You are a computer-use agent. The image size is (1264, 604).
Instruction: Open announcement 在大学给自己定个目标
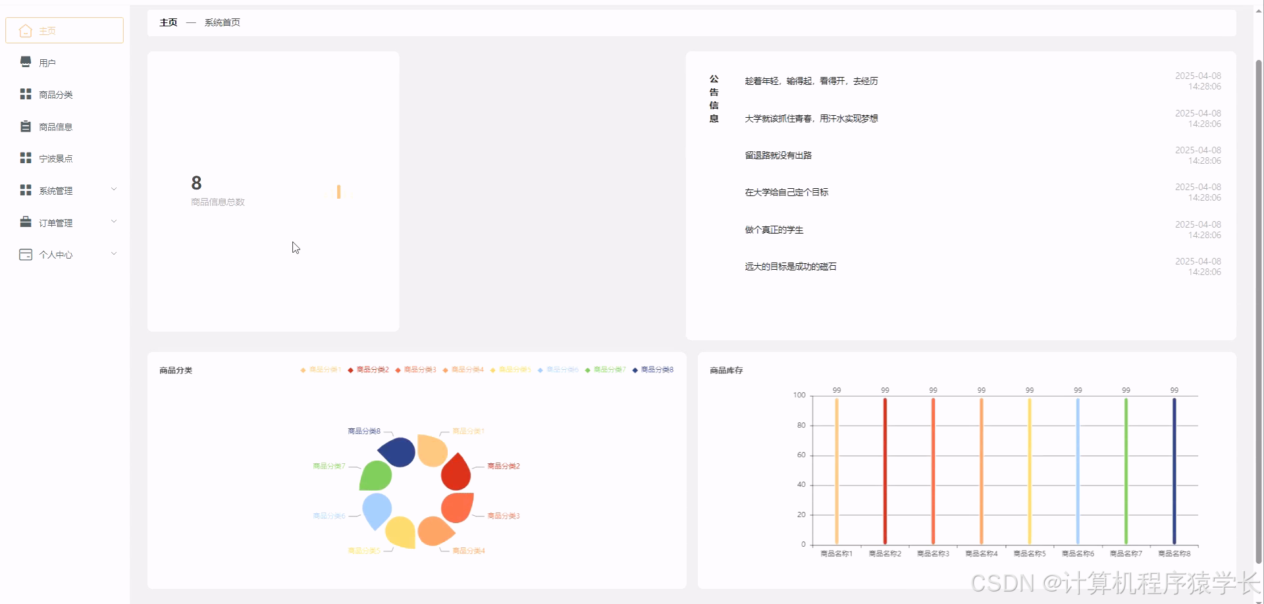(787, 192)
